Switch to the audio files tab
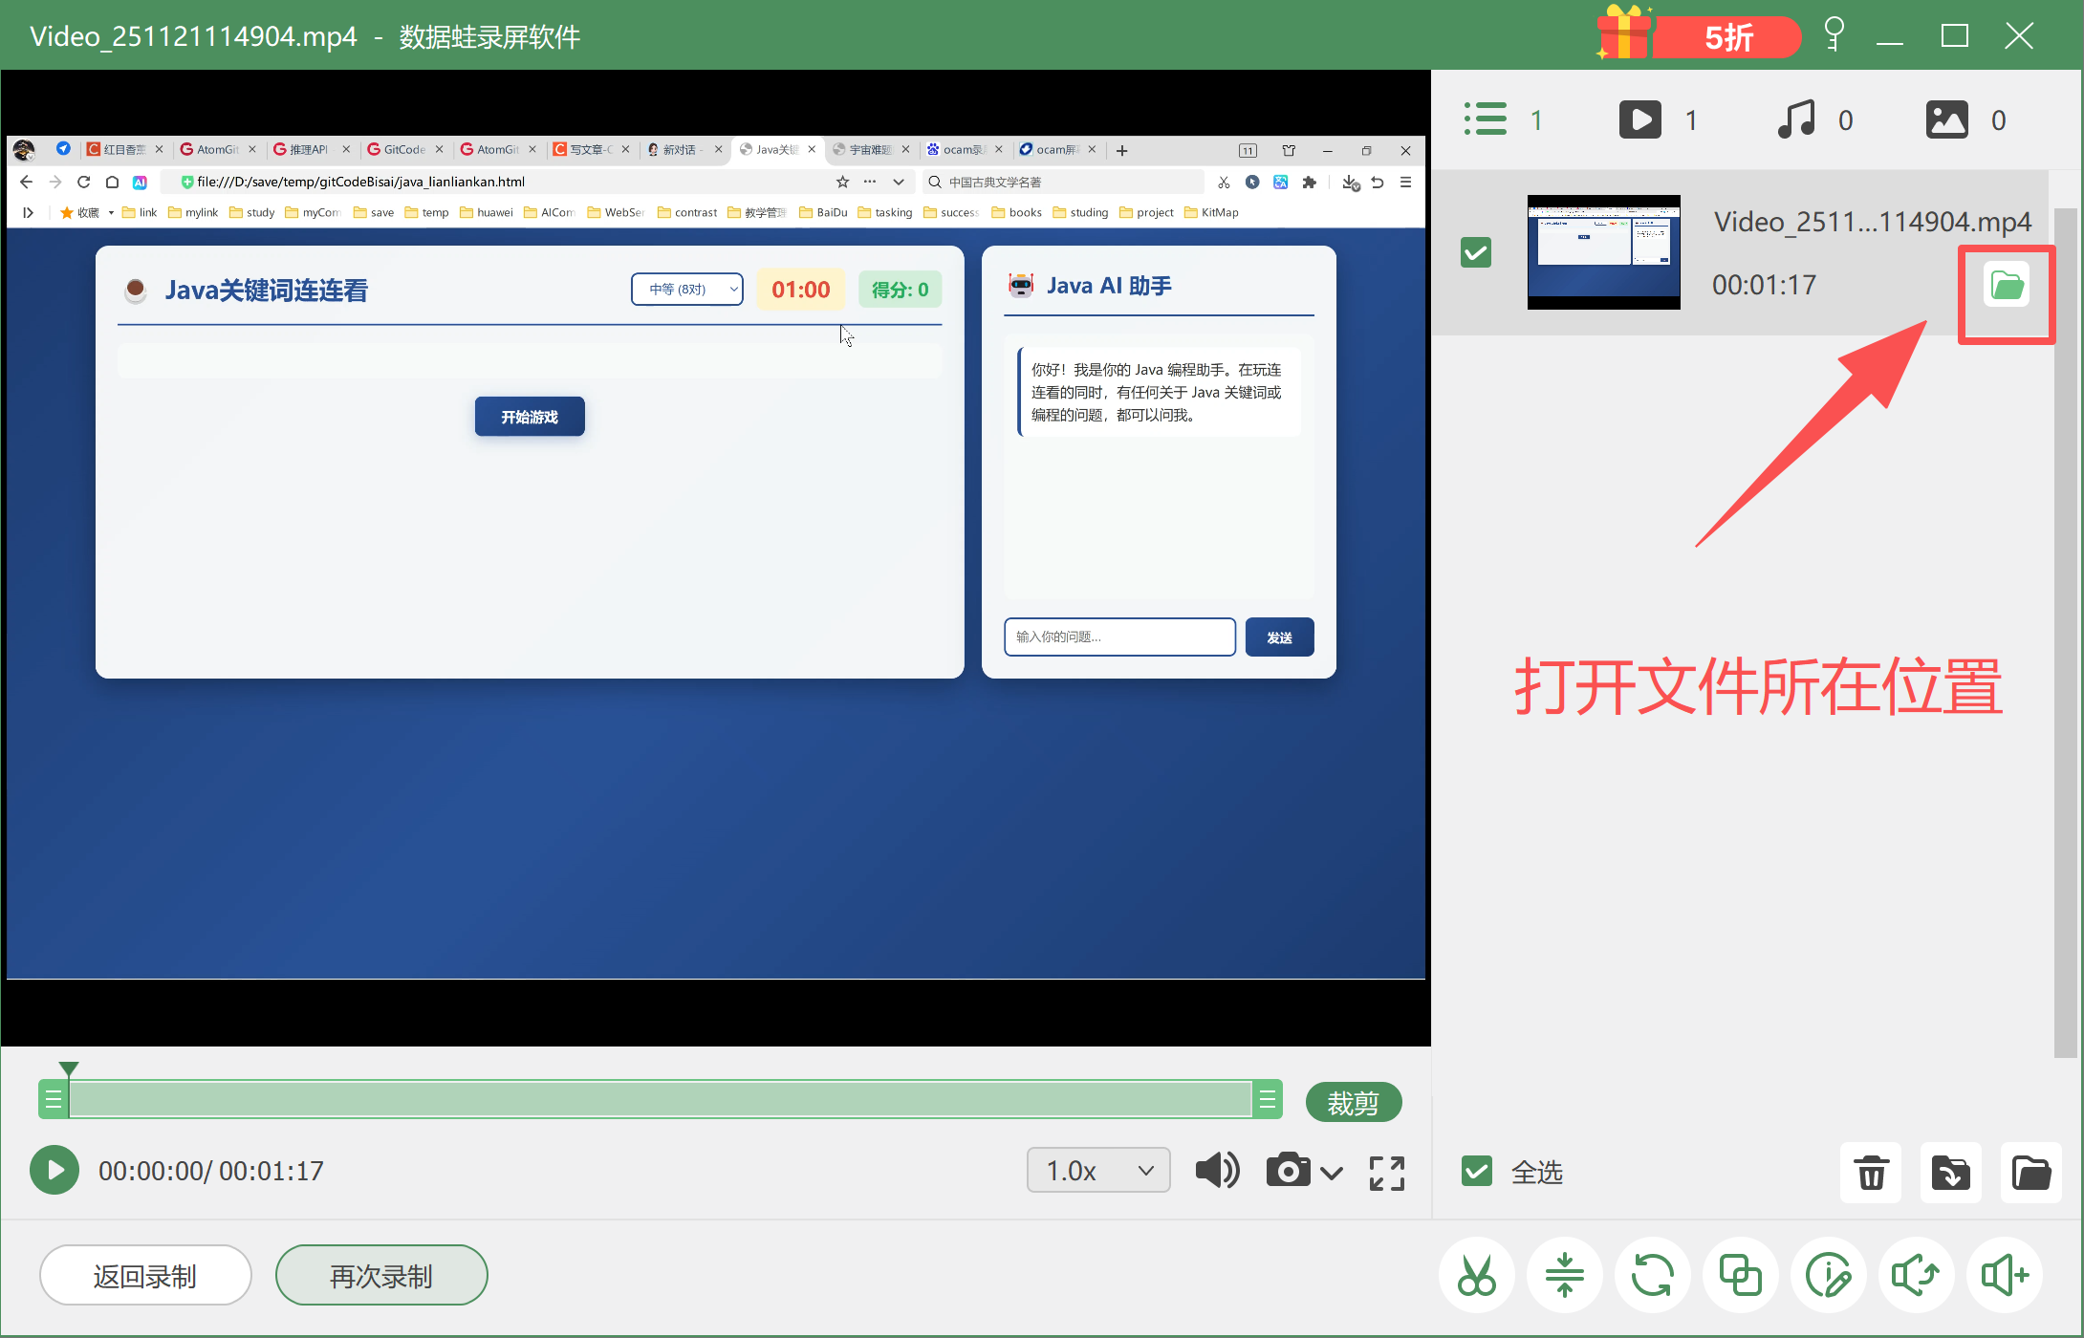Screen dimensions: 2084x1338 (x=1796, y=120)
